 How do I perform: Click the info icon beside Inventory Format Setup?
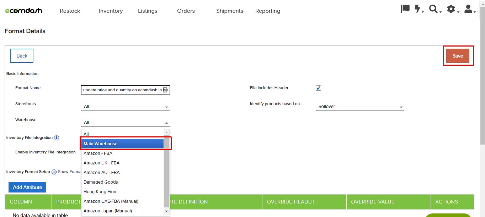[x=54, y=172]
